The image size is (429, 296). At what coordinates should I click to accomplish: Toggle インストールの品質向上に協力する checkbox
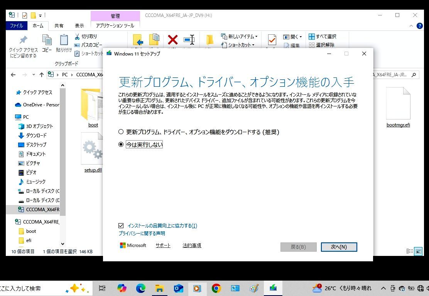click(x=121, y=225)
